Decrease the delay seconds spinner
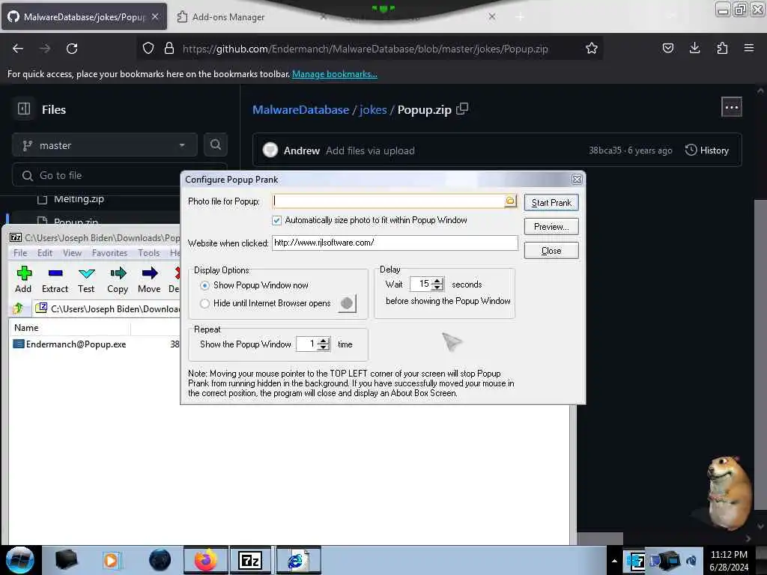The width and height of the screenshot is (767, 575). pyautogui.click(x=438, y=287)
